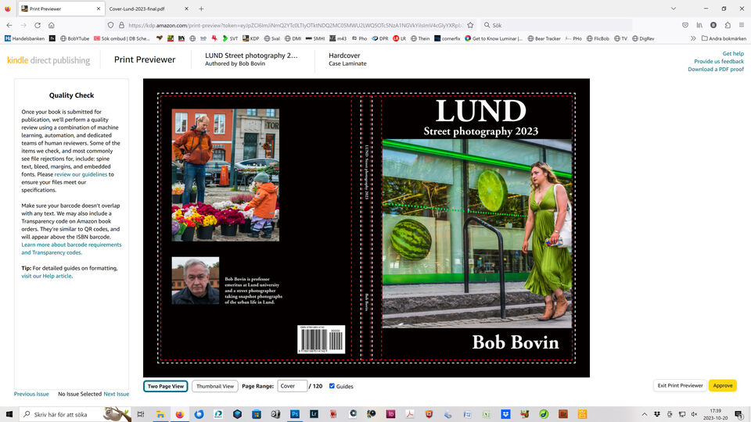Open a new browser tab with plus icon
The width and height of the screenshot is (751, 422).
[201, 9]
